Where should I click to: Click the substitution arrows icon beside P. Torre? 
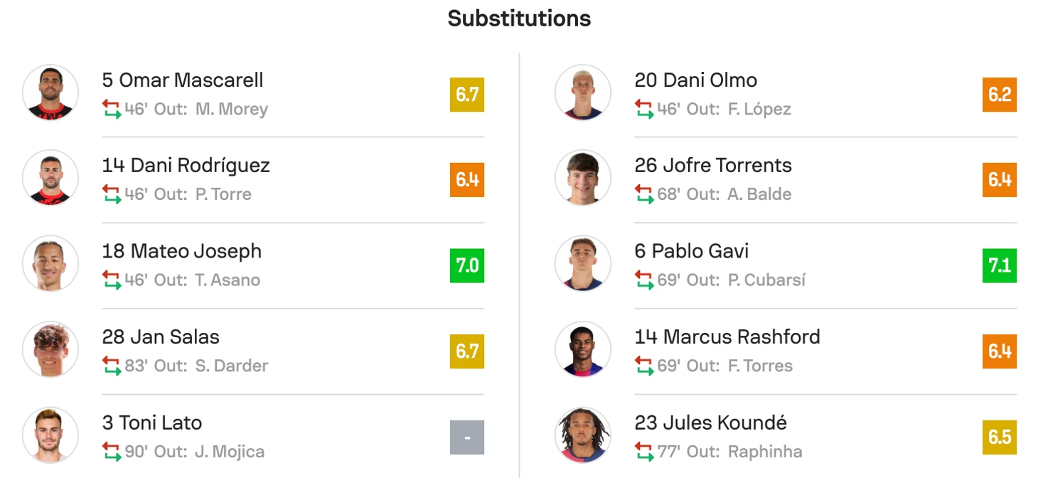tap(112, 194)
